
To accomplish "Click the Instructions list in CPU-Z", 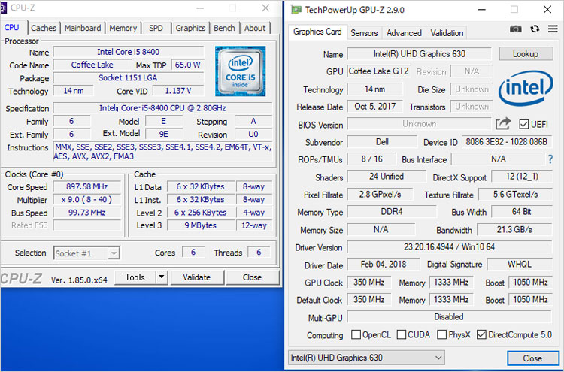I will pos(162,151).
